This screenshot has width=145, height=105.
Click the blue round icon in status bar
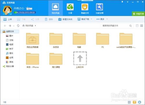[139, 102]
